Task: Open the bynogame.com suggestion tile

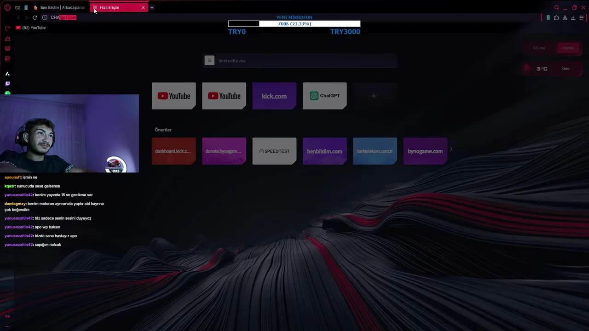Action: point(425,151)
